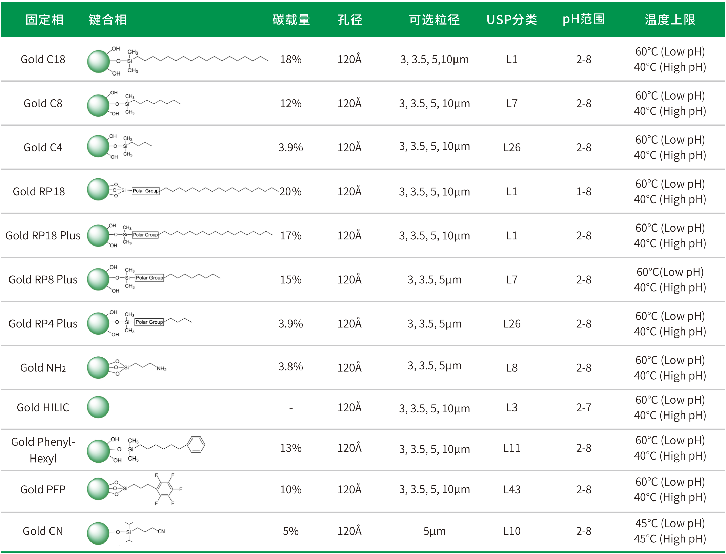
Task: Click the 1-8 pH range value for Gold RP18
Action: coord(583,191)
